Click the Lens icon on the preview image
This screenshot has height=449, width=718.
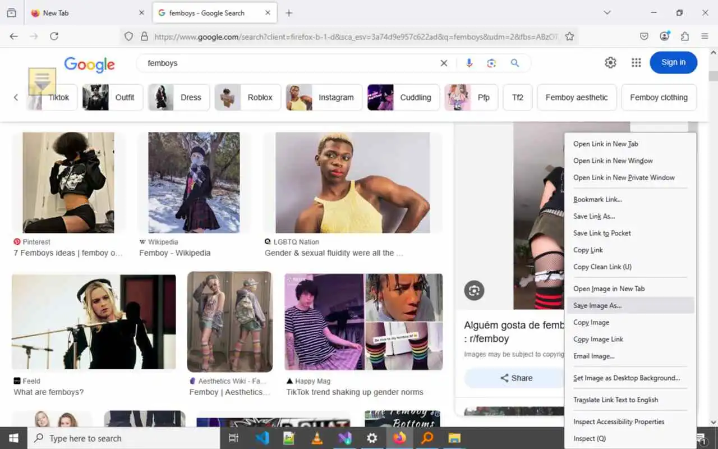click(x=475, y=290)
